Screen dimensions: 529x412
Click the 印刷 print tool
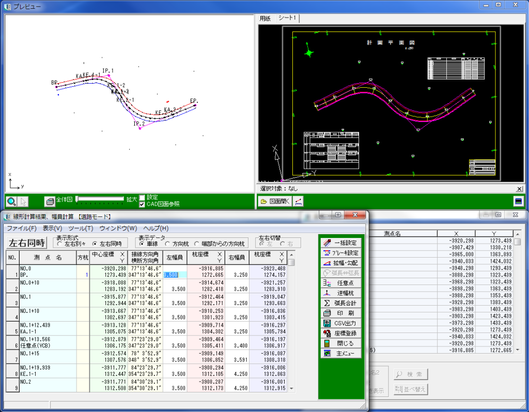[341, 313]
